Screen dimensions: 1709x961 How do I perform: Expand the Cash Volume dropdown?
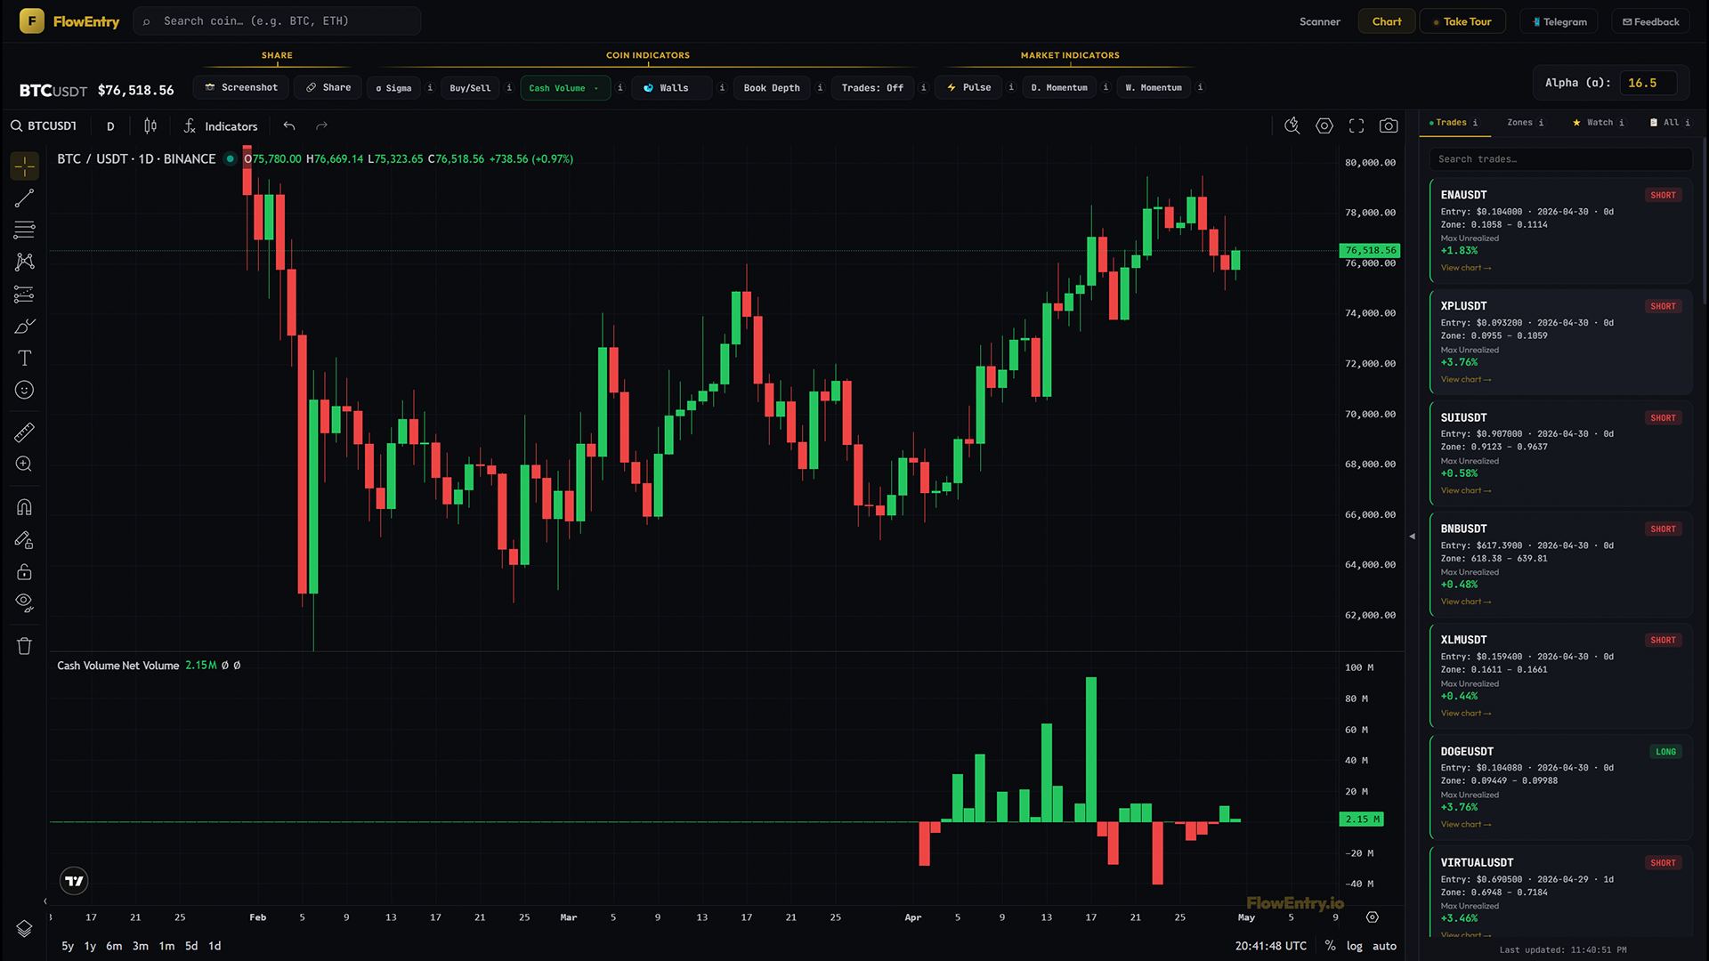tap(565, 88)
